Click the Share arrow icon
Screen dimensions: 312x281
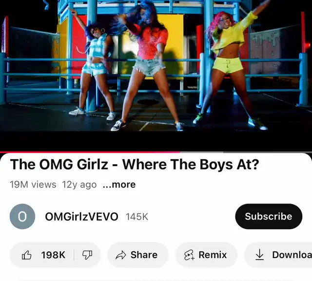tap(121, 255)
